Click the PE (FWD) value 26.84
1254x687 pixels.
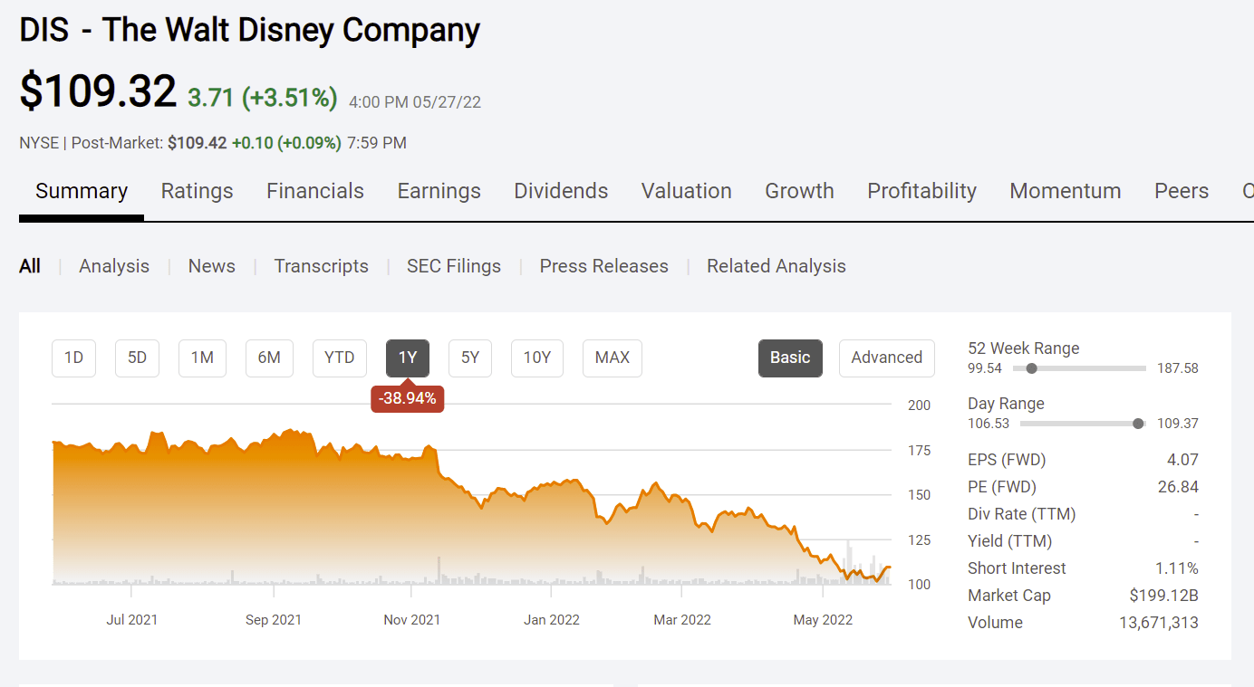pos(1178,487)
